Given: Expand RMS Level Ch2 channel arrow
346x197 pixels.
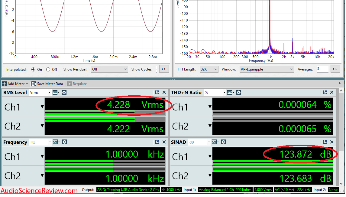Looking at the screenshot, I should [x=42, y=126].
